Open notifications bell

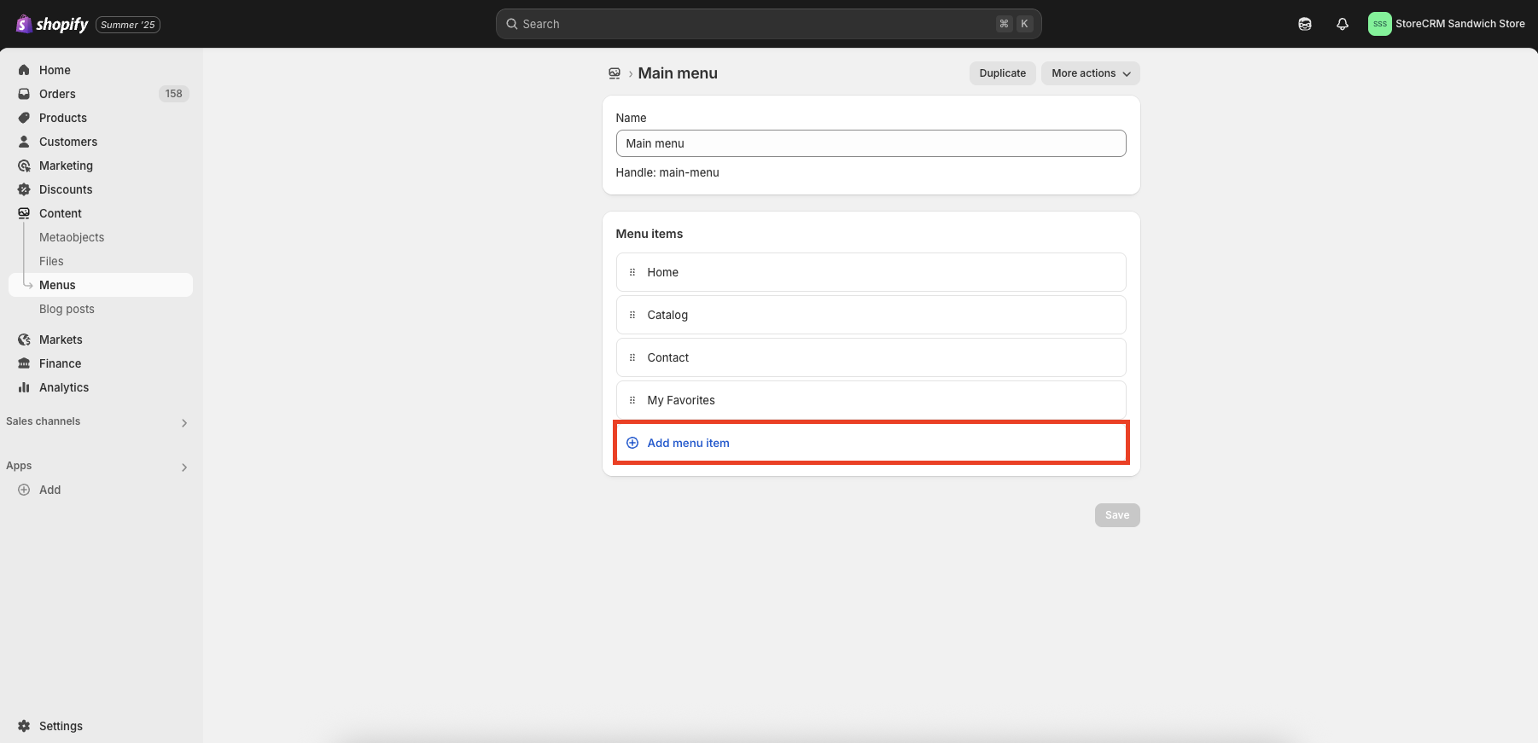1343,24
